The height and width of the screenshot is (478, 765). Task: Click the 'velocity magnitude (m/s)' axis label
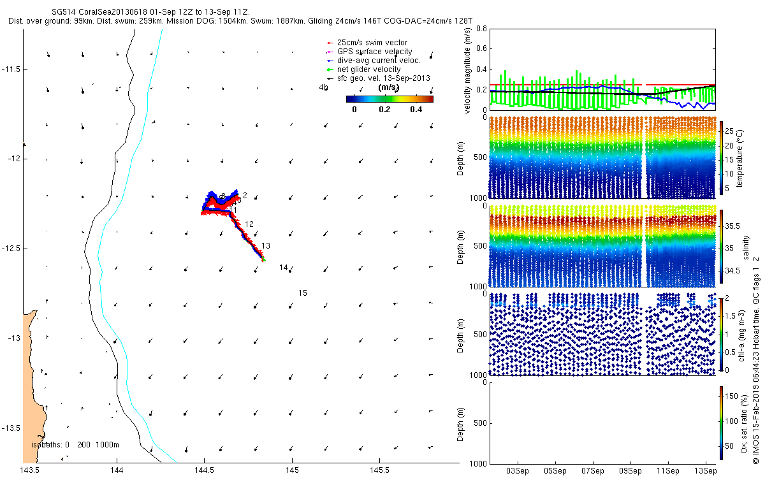pyautogui.click(x=468, y=70)
